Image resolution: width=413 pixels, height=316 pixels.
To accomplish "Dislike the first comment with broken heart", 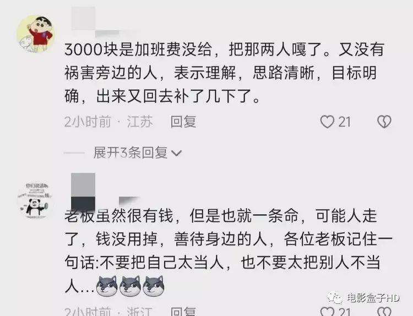I will point(384,122).
